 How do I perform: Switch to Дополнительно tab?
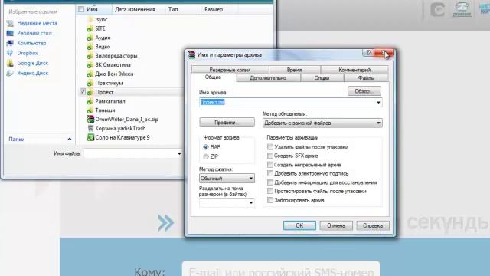(268, 78)
